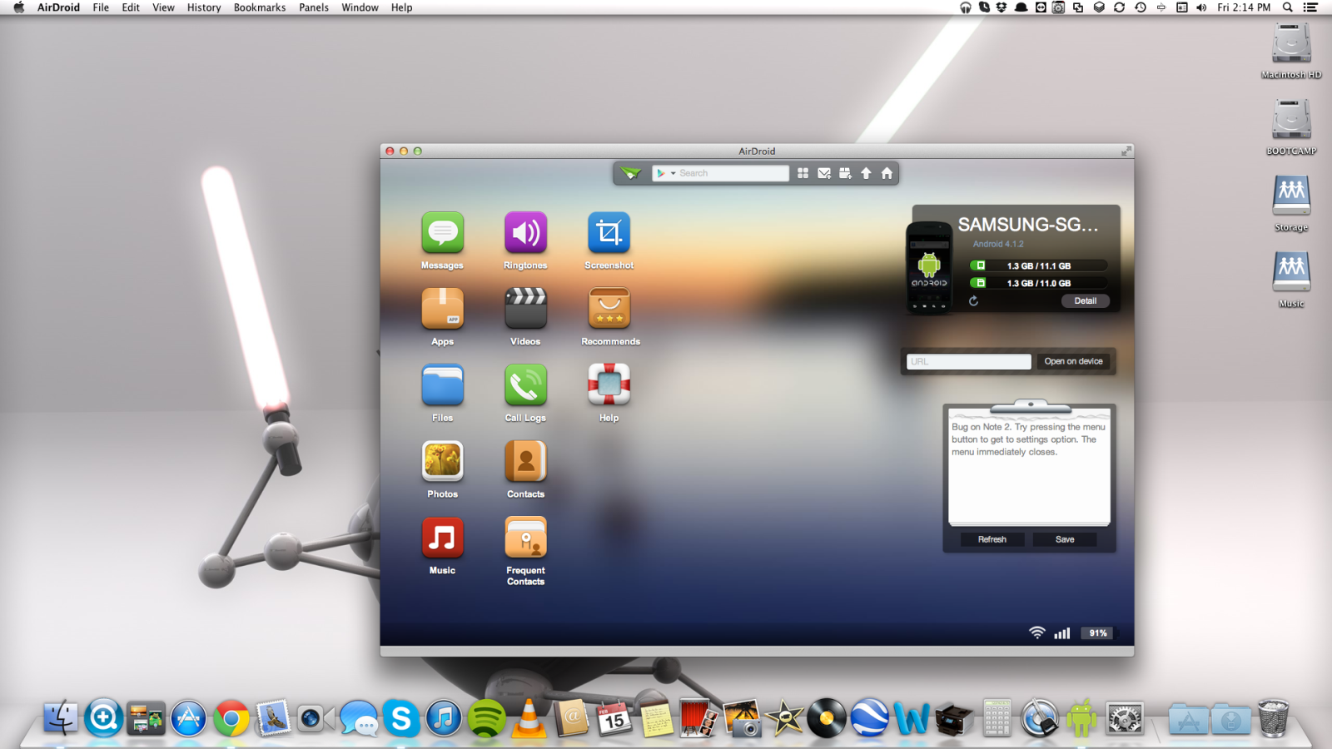
Task: Show the app grid view toolbar icon
Action: point(803,173)
